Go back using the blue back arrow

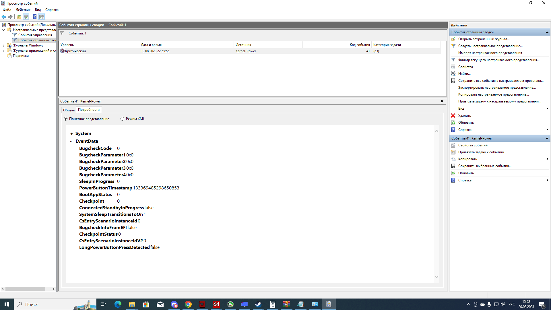click(x=4, y=17)
